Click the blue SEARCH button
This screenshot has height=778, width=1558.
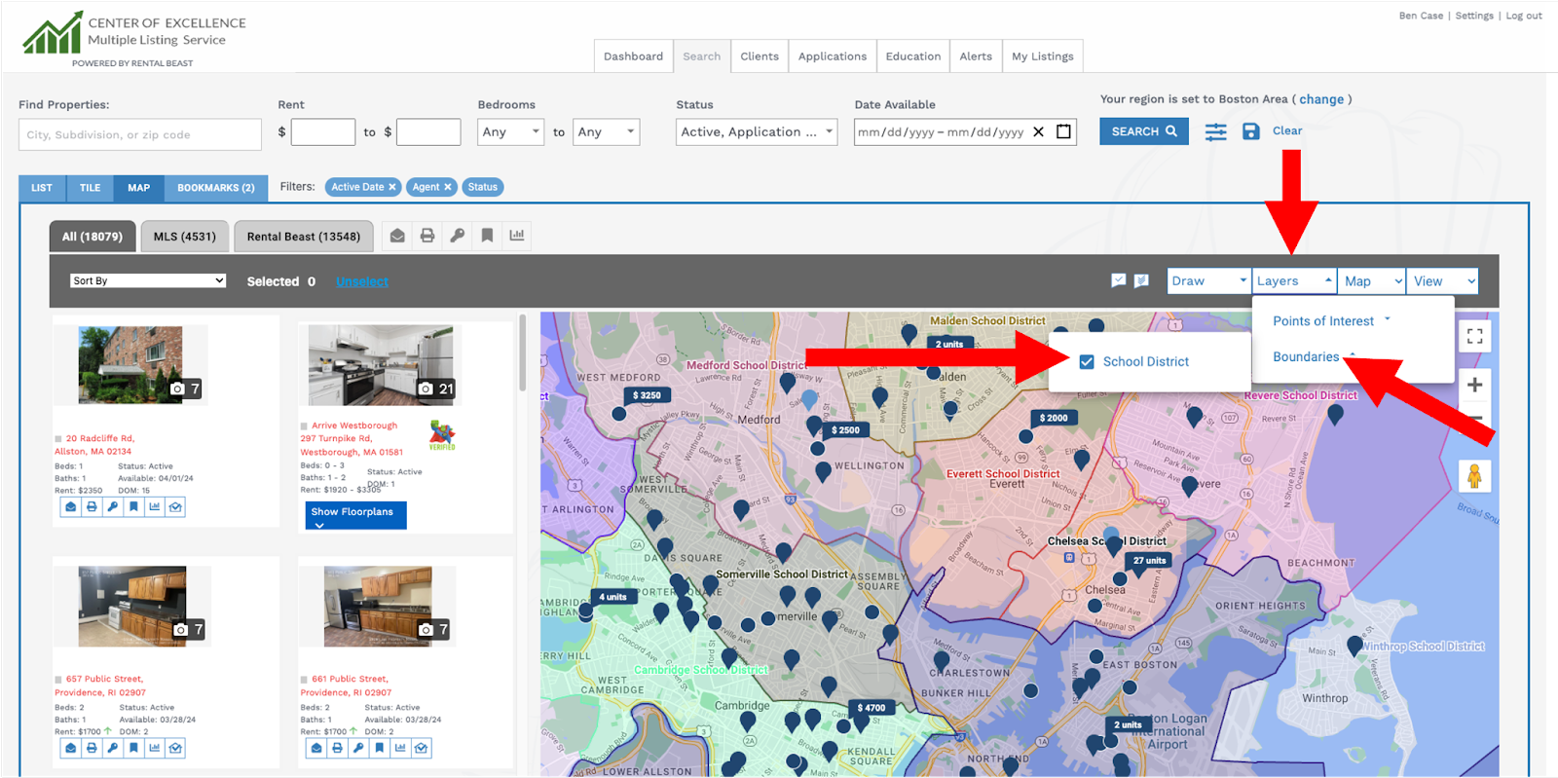coord(1144,131)
